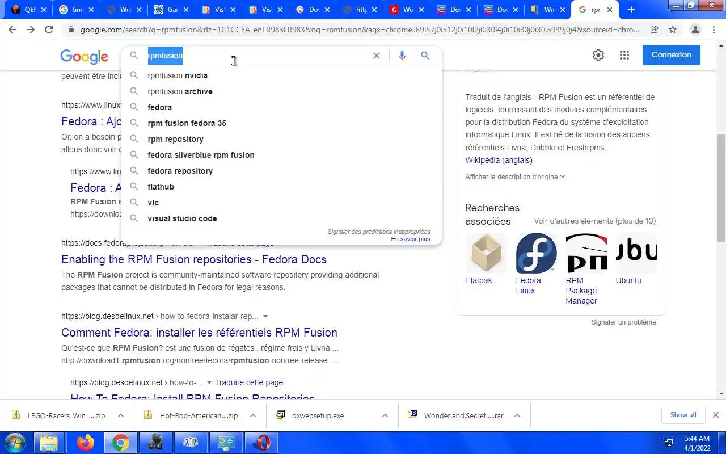726x454 pixels.
Task: Open the Flatpak related search thumbnail
Action: [x=486, y=253]
